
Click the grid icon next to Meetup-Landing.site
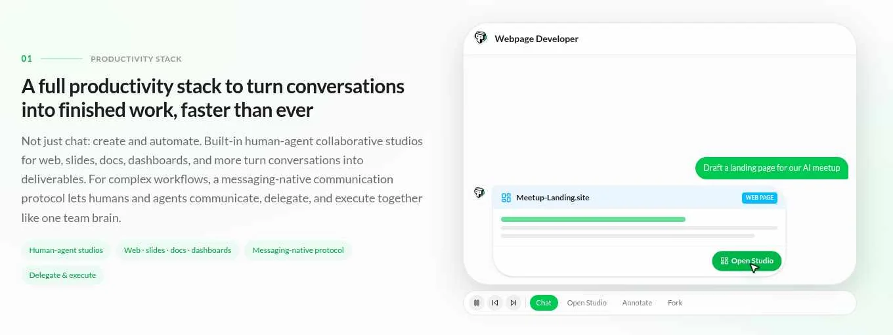(x=506, y=198)
